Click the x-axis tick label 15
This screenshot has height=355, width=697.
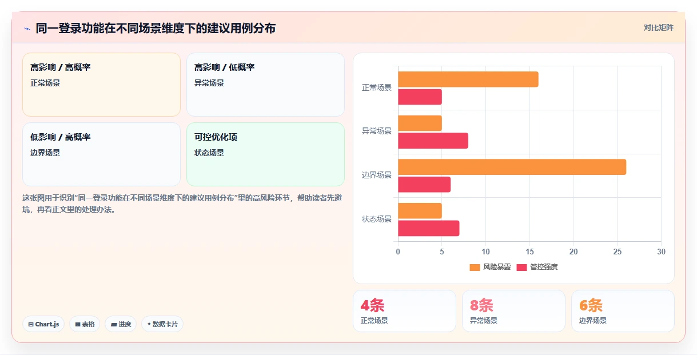click(529, 252)
